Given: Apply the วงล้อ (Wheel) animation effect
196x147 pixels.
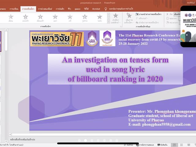Looking at the screenshot, I should (100, 18).
